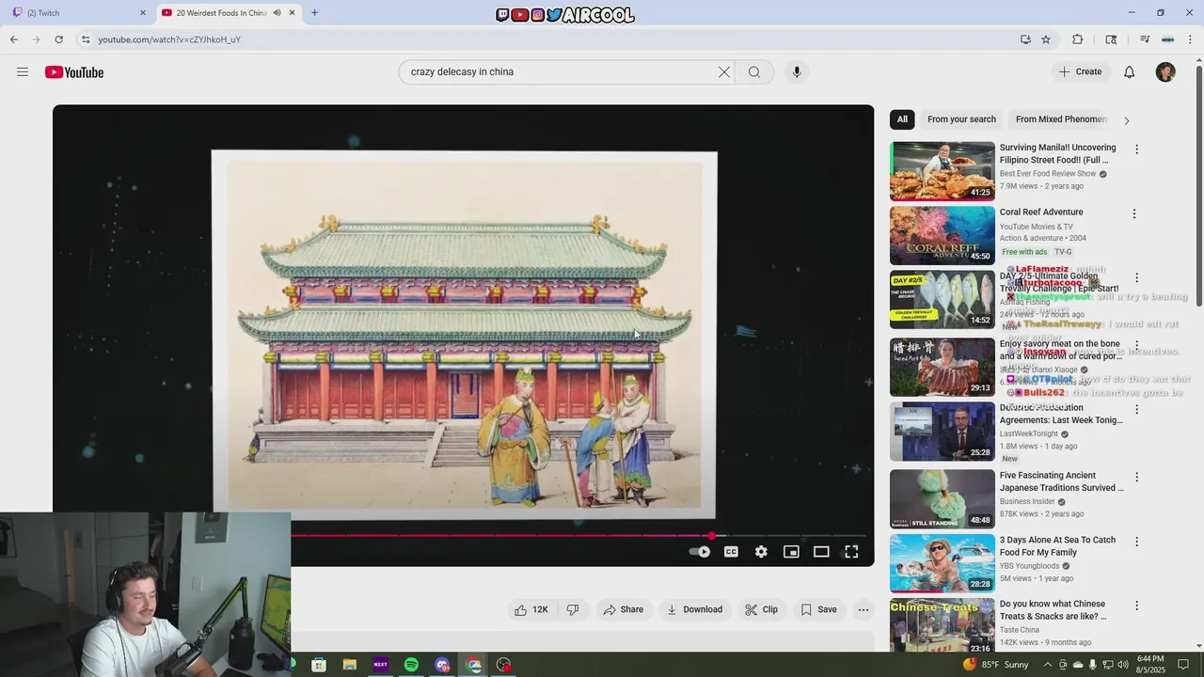The width and height of the screenshot is (1204, 677).
Task: Click the magnifier search button
Action: pos(754,72)
